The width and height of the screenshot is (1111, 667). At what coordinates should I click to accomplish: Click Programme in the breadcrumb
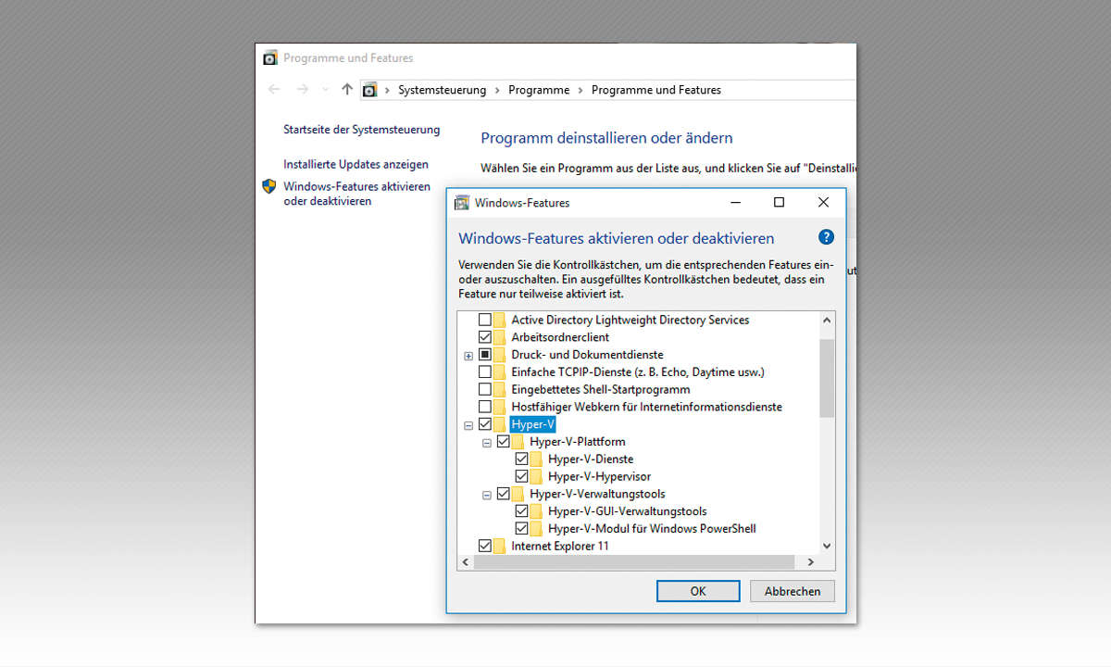pyautogui.click(x=539, y=90)
